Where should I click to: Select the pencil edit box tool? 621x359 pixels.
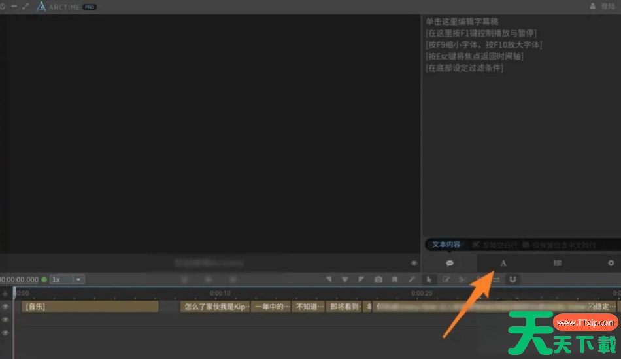(446, 280)
